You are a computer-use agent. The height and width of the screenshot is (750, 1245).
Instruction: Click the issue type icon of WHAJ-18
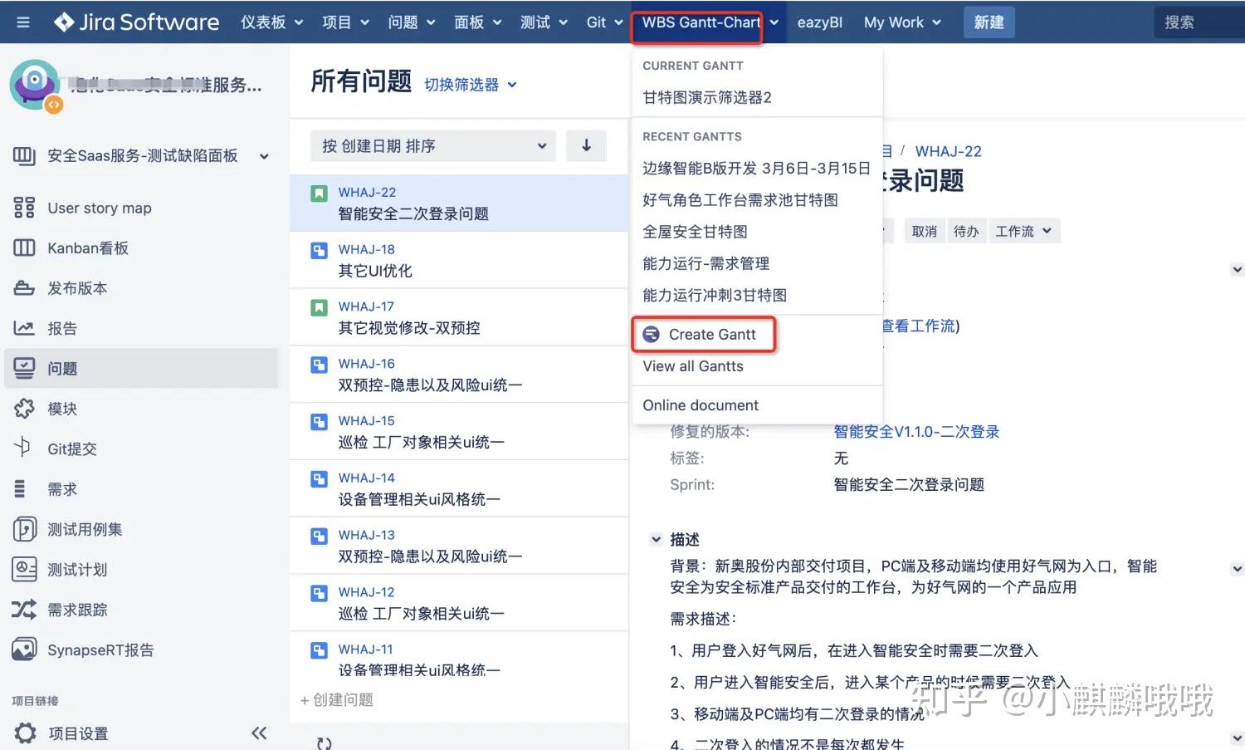[x=319, y=250]
